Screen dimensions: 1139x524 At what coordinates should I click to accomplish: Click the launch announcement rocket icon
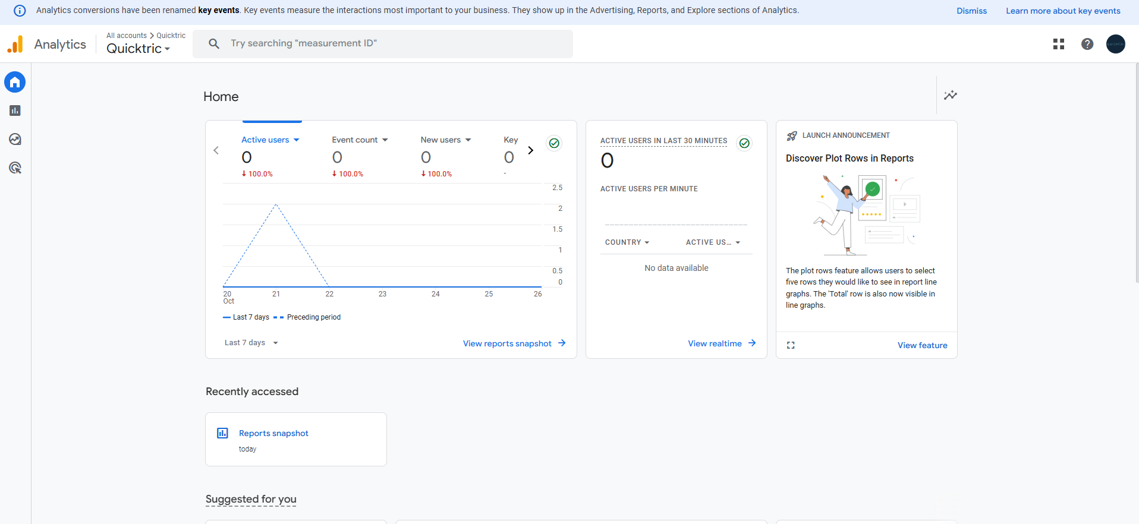pyautogui.click(x=792, y=136)
